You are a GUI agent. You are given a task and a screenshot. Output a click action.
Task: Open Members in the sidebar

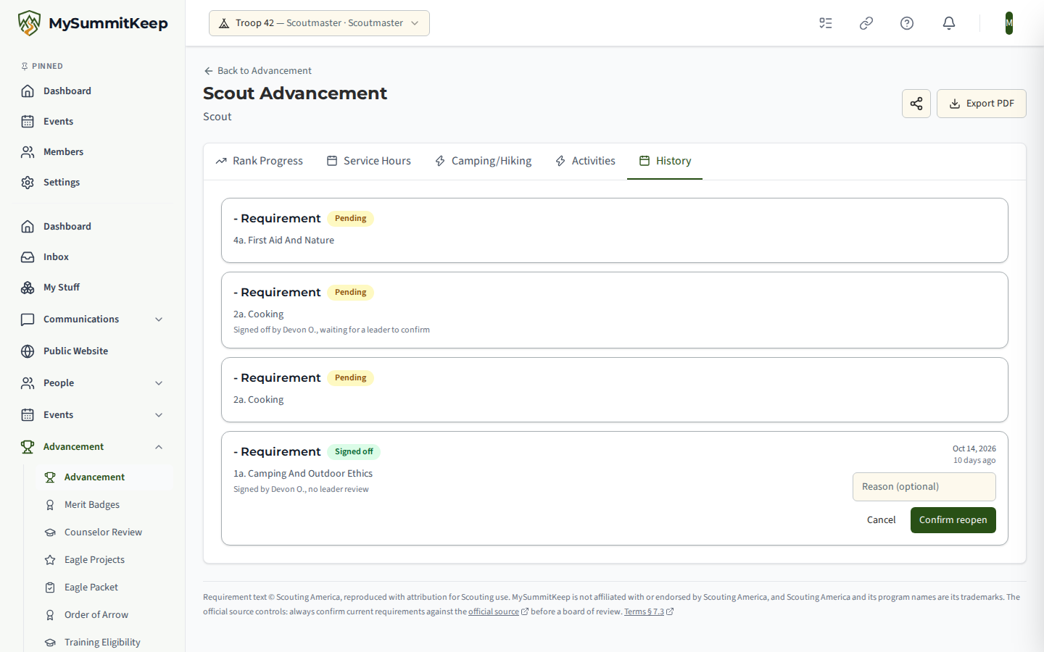(93, 152)
